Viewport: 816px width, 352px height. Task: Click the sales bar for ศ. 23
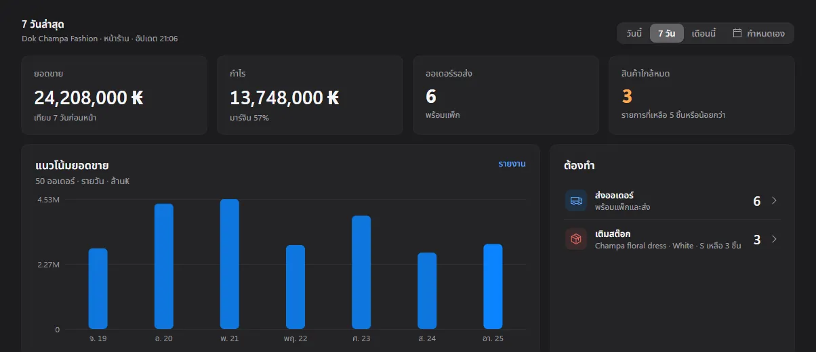[361, 273]
